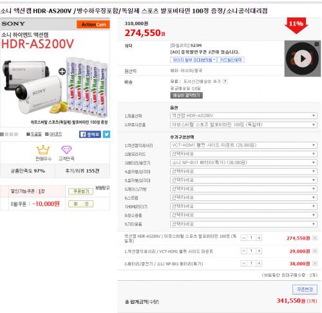Remove NP-BX1 battery item row

[x=315, y=263]
